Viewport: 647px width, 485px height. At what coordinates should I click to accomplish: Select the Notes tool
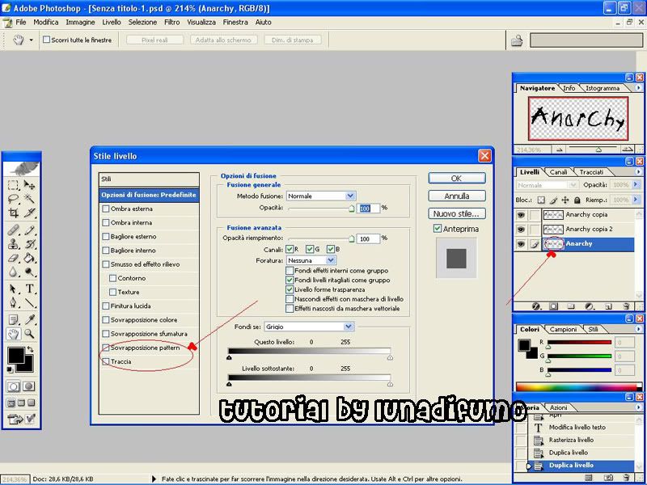click(13, 319)
